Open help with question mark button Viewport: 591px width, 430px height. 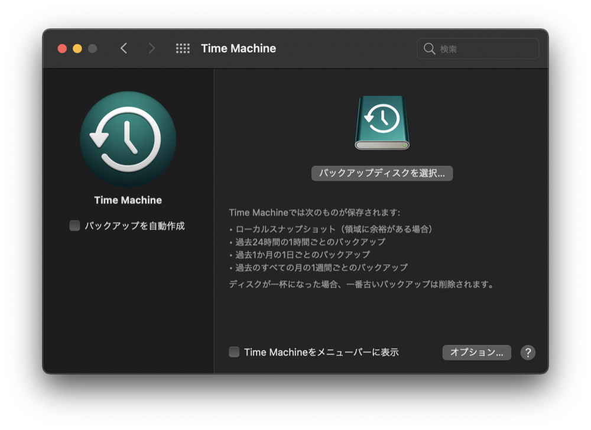[528, 353]
